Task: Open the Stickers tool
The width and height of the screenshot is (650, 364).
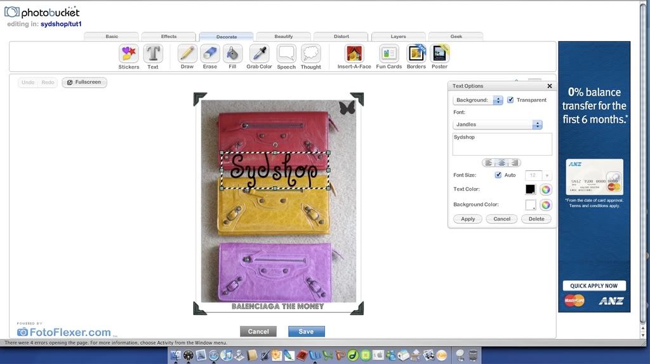Action: [x=128, y=53]
